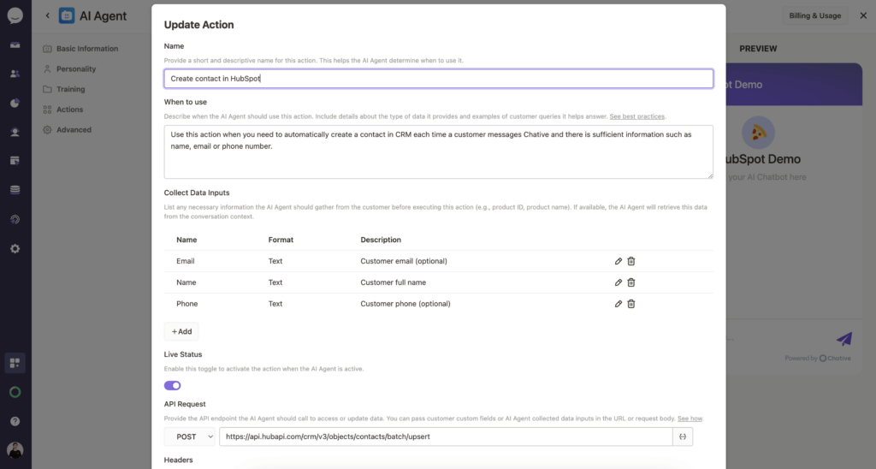Open the AI agent bot icon in the sidebar

coord(15,132)
